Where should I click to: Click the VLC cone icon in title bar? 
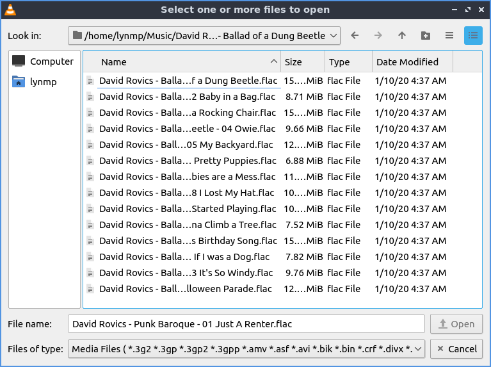pyautogui.click(x=10, y=10)
